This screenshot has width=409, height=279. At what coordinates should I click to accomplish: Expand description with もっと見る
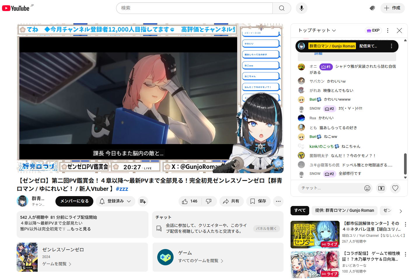click(x=79, y=229)
